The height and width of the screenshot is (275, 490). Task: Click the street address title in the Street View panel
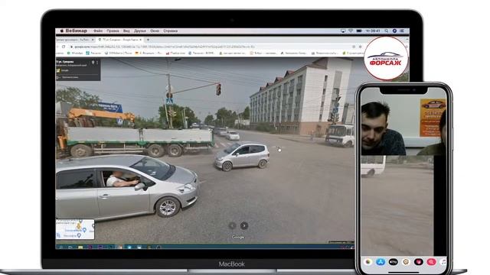click(x=64, y=62)
